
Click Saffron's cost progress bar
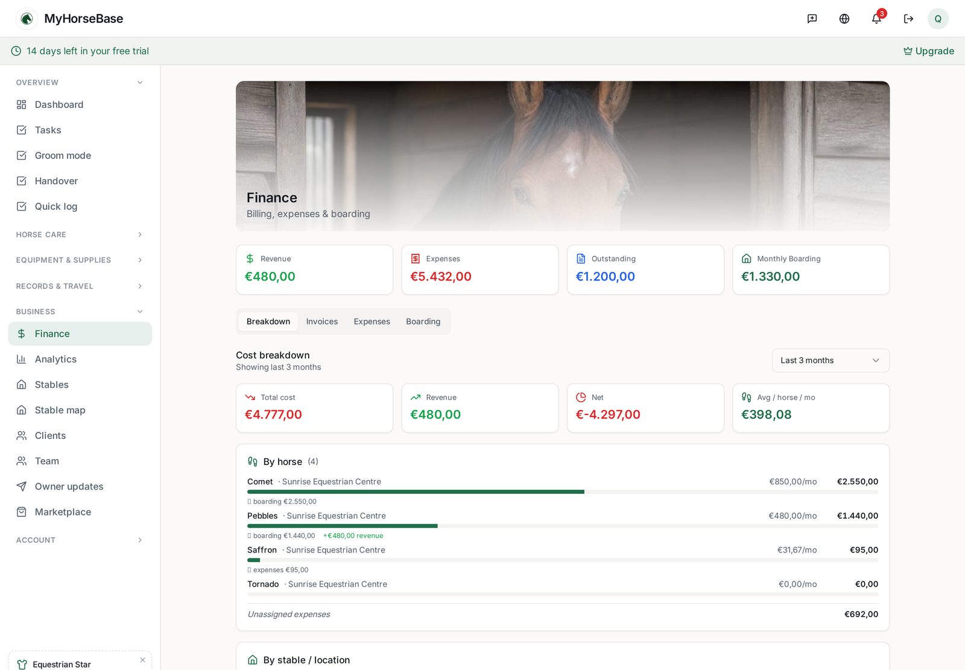tap(563, 560)
